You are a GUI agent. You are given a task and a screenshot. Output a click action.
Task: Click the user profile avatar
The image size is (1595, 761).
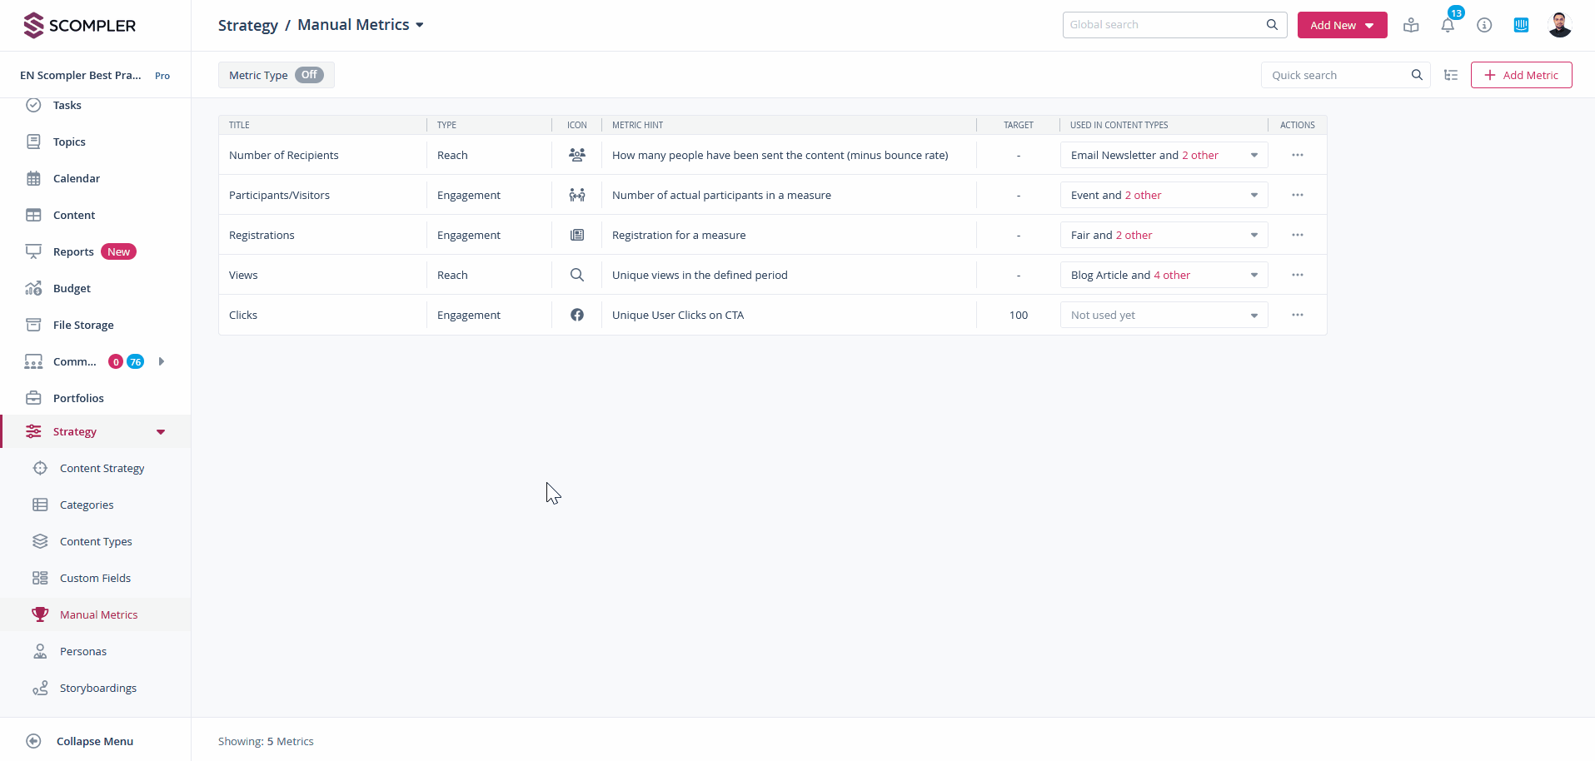(x=1559, y=25)
